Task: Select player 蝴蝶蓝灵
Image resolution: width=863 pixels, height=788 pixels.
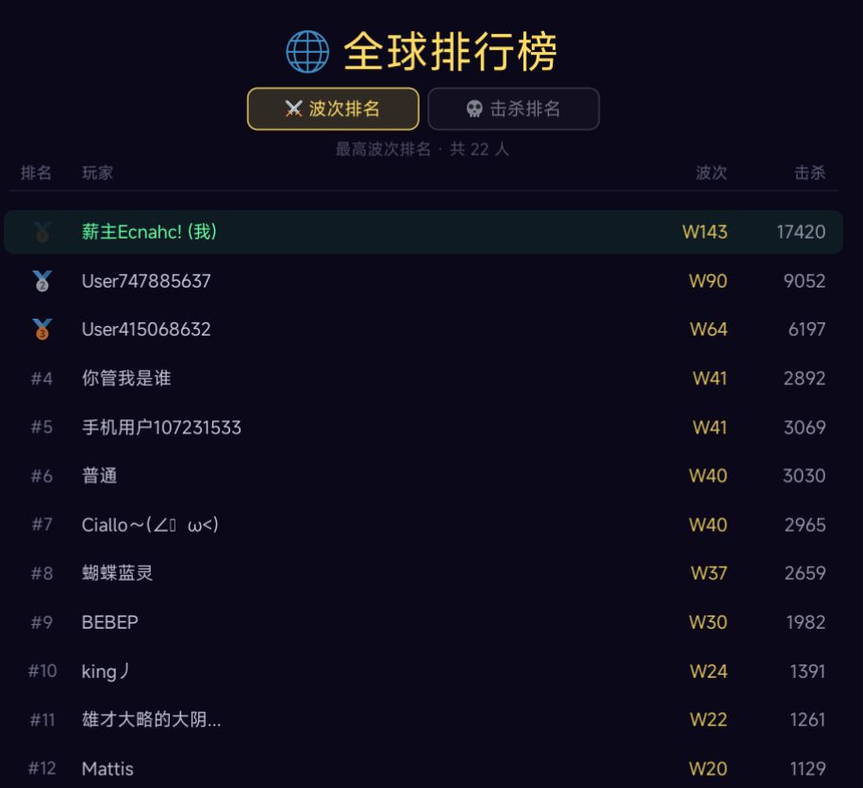Action: (x=117, y=573)
